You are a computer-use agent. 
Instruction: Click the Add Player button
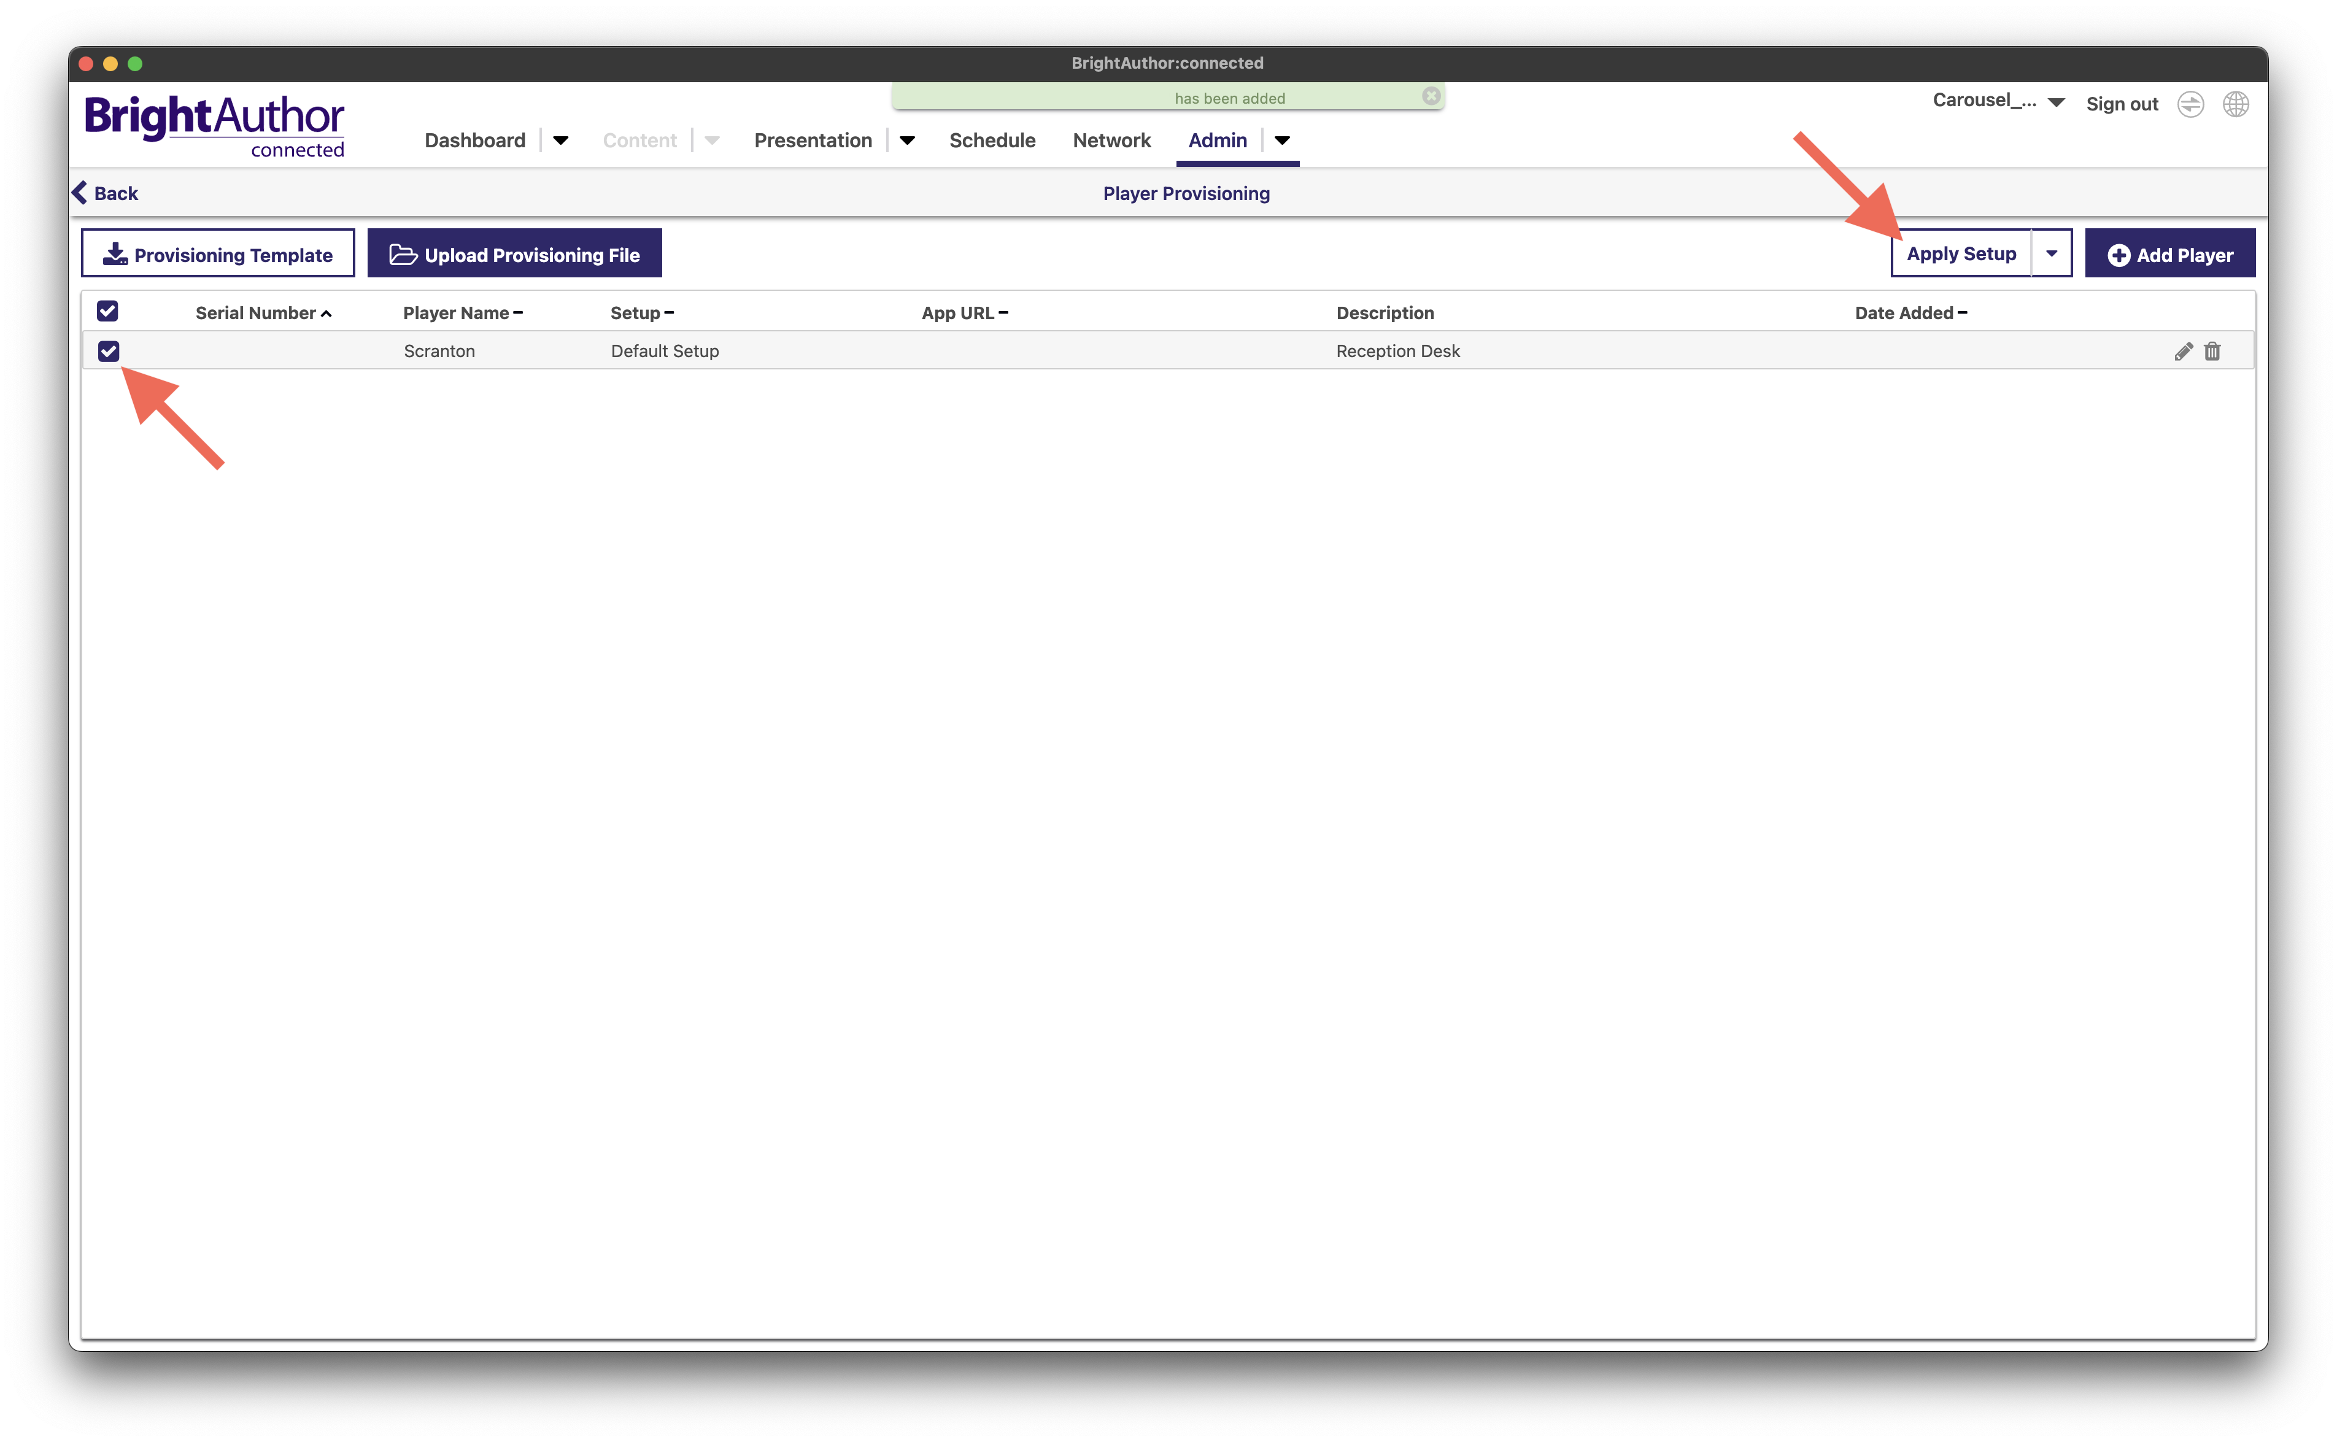(x=2170, y=253)
